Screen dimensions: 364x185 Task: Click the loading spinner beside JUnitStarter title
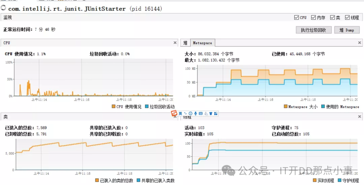tap(3, 8)
